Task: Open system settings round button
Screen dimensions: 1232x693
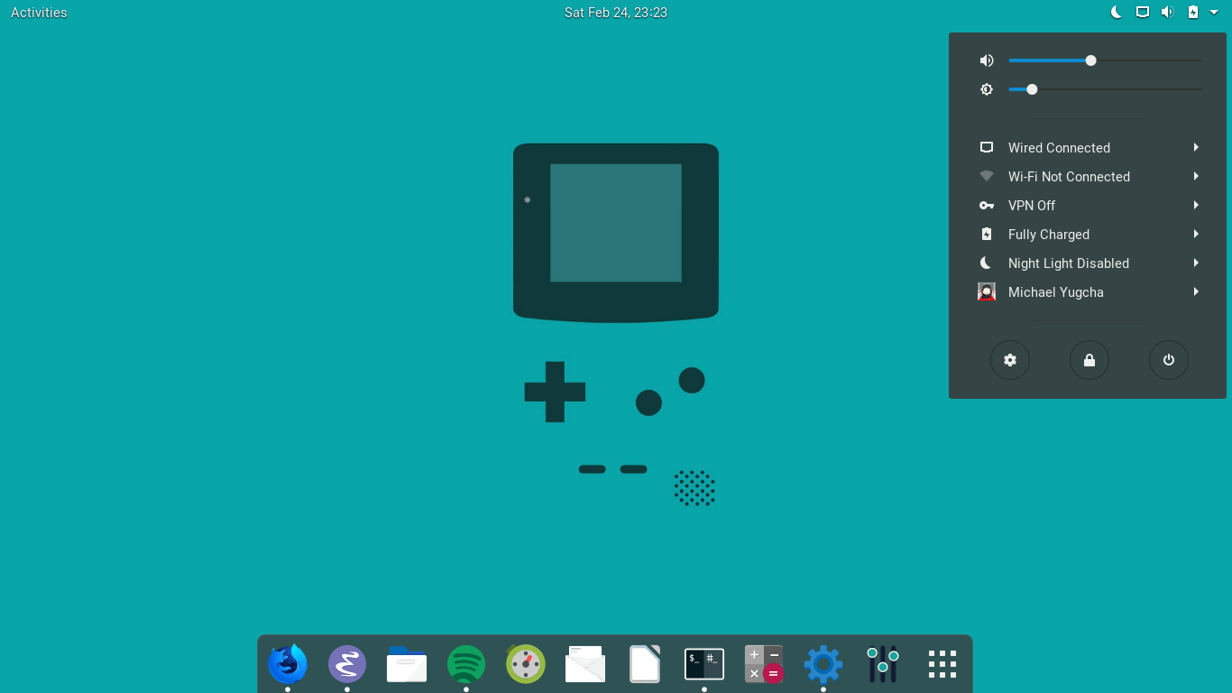Action: [x=1010, y=360]
